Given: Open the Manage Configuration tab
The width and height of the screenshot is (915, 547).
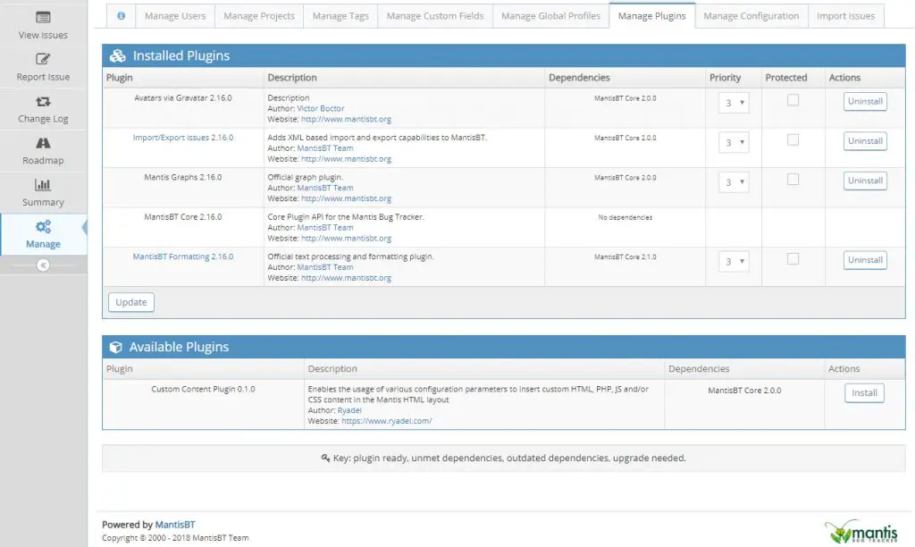Looking at the screenshot, I should [751, 15].
